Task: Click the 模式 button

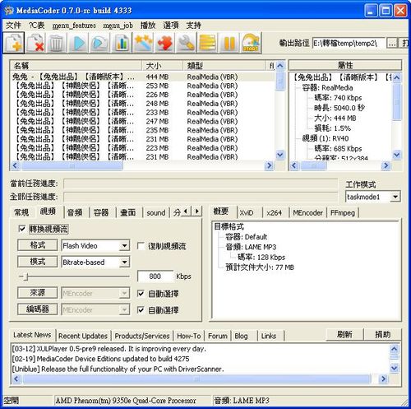Action: click(x=38, y=262)
